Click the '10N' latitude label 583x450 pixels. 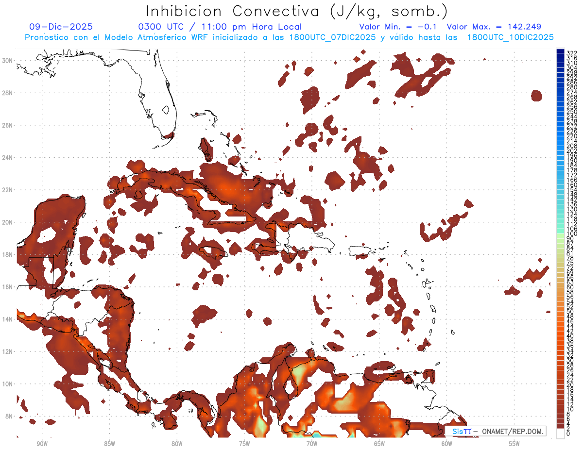pos(7,384)
